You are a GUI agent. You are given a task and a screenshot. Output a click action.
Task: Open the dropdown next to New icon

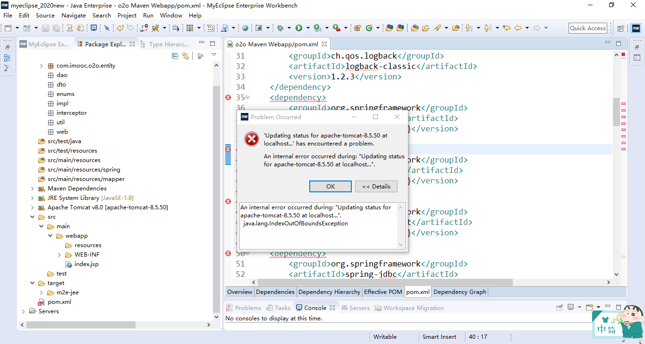tap(17, 28)
